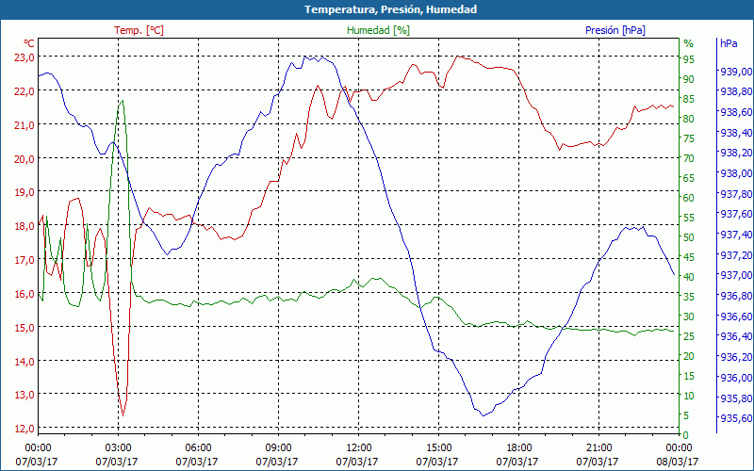Click the 23,0 temperature axis value
The height and width of the screenshot is (471, 754).
pos(23,57)
